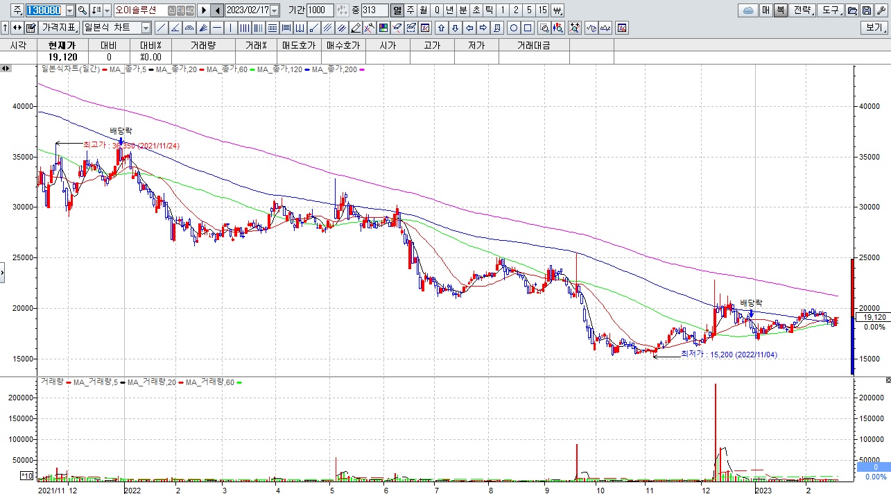Toggle tick (틱) chart period
The height and width of the screenshot is (494, 891).
[x=489, y=10]
